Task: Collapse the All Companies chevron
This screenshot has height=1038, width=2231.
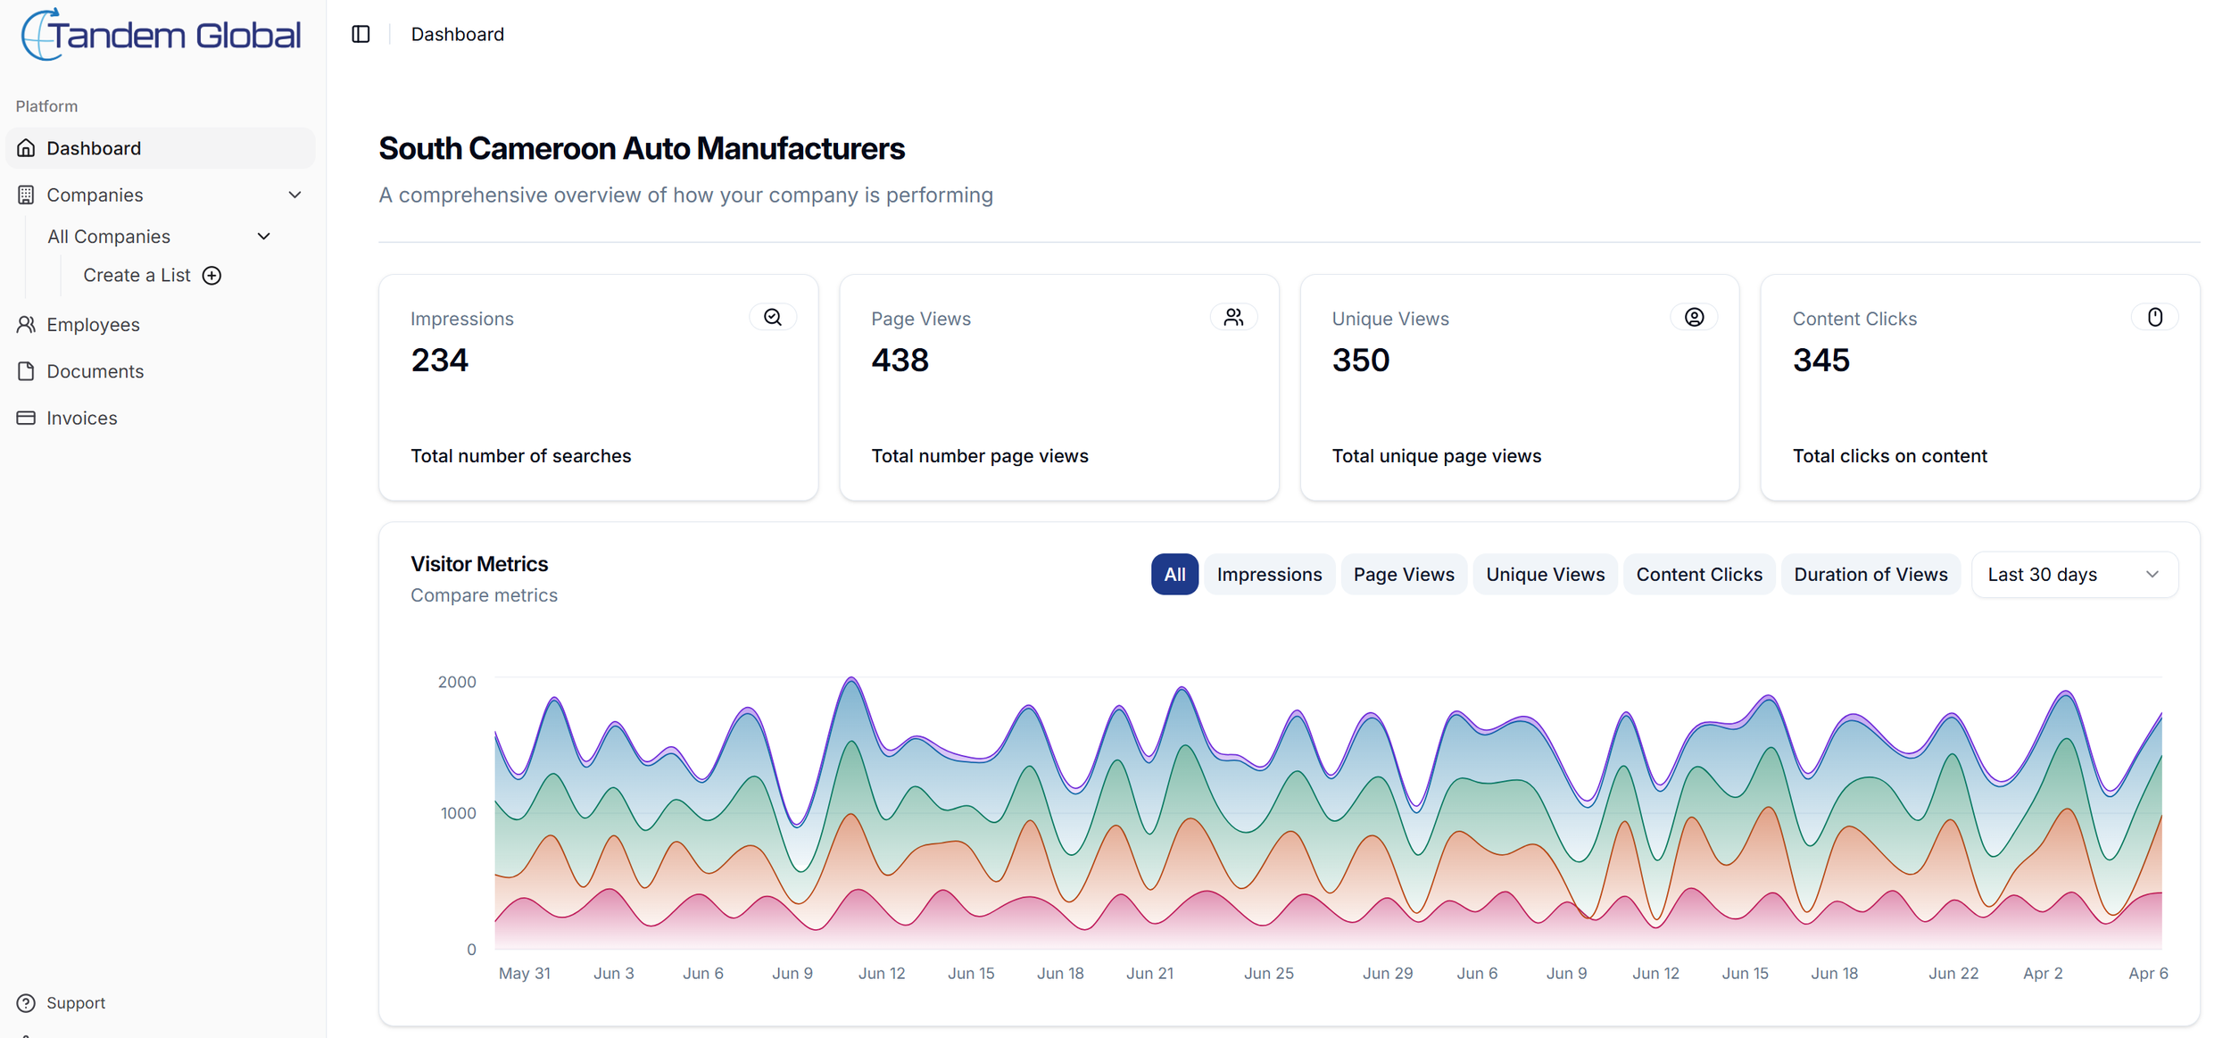Action: [x=263, y=237]
